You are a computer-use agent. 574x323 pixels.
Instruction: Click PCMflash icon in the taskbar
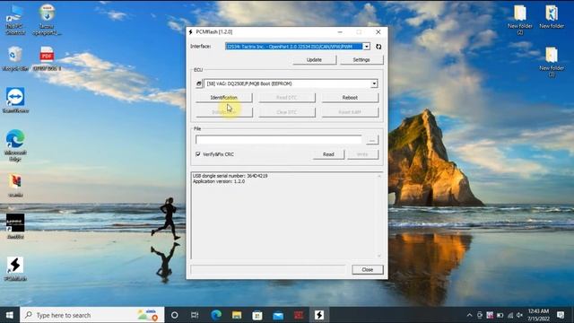319,315
